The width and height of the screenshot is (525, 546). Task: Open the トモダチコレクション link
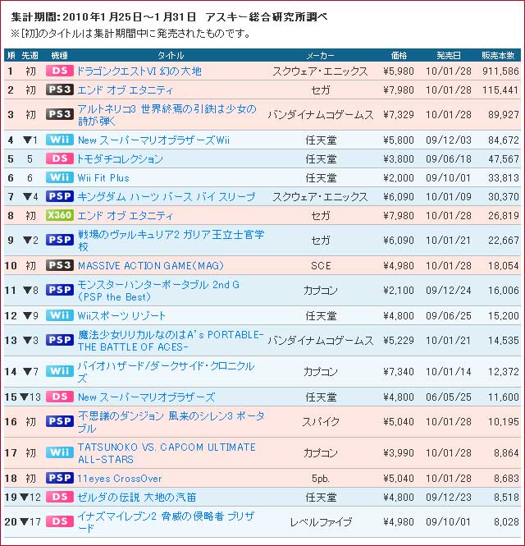[x=120, y=159]
